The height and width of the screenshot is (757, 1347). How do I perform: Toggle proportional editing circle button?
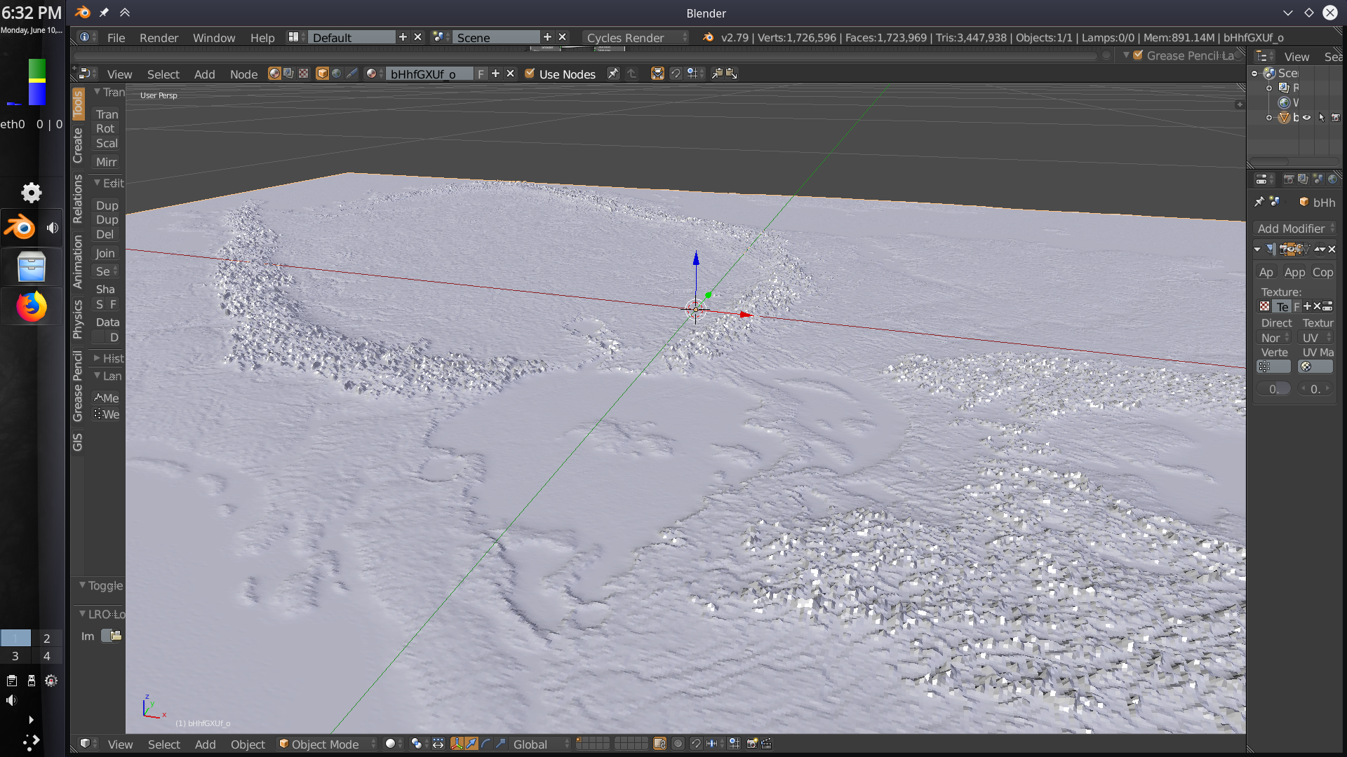[678, 744]
